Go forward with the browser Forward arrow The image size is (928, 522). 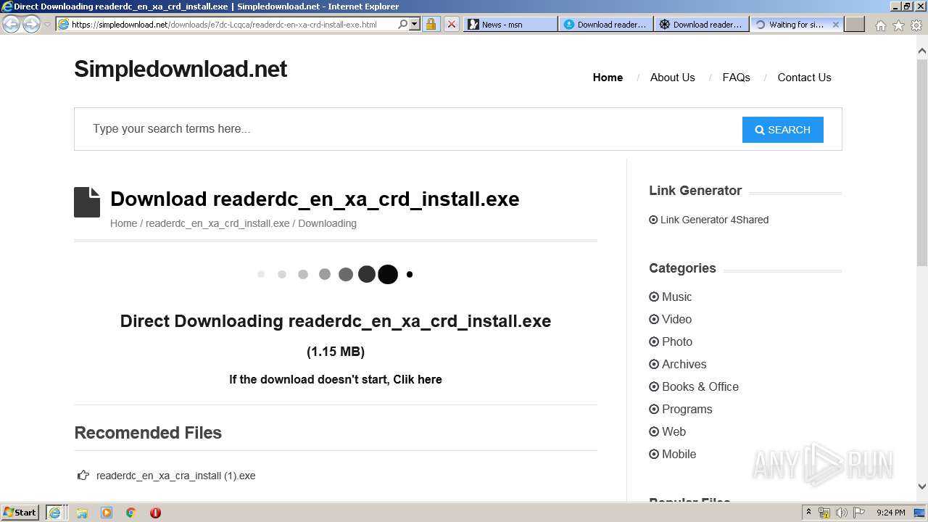(31, 24)
